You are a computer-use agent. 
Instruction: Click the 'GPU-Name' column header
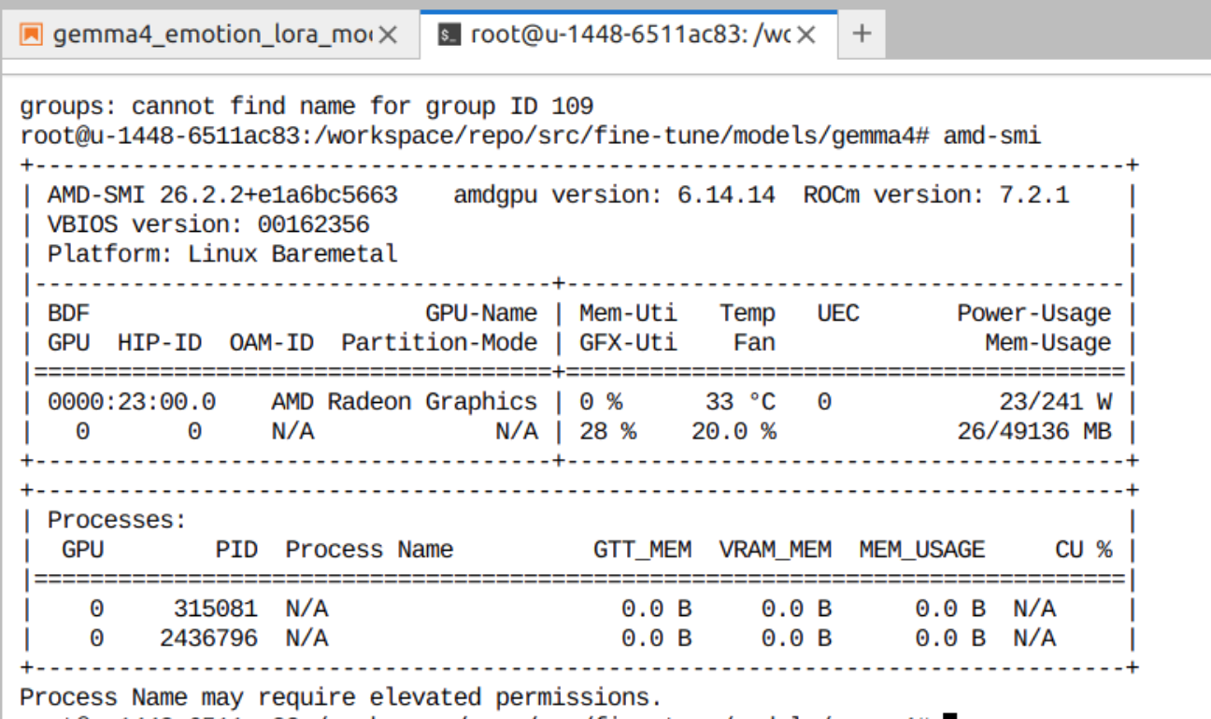[x=481, y=313]
